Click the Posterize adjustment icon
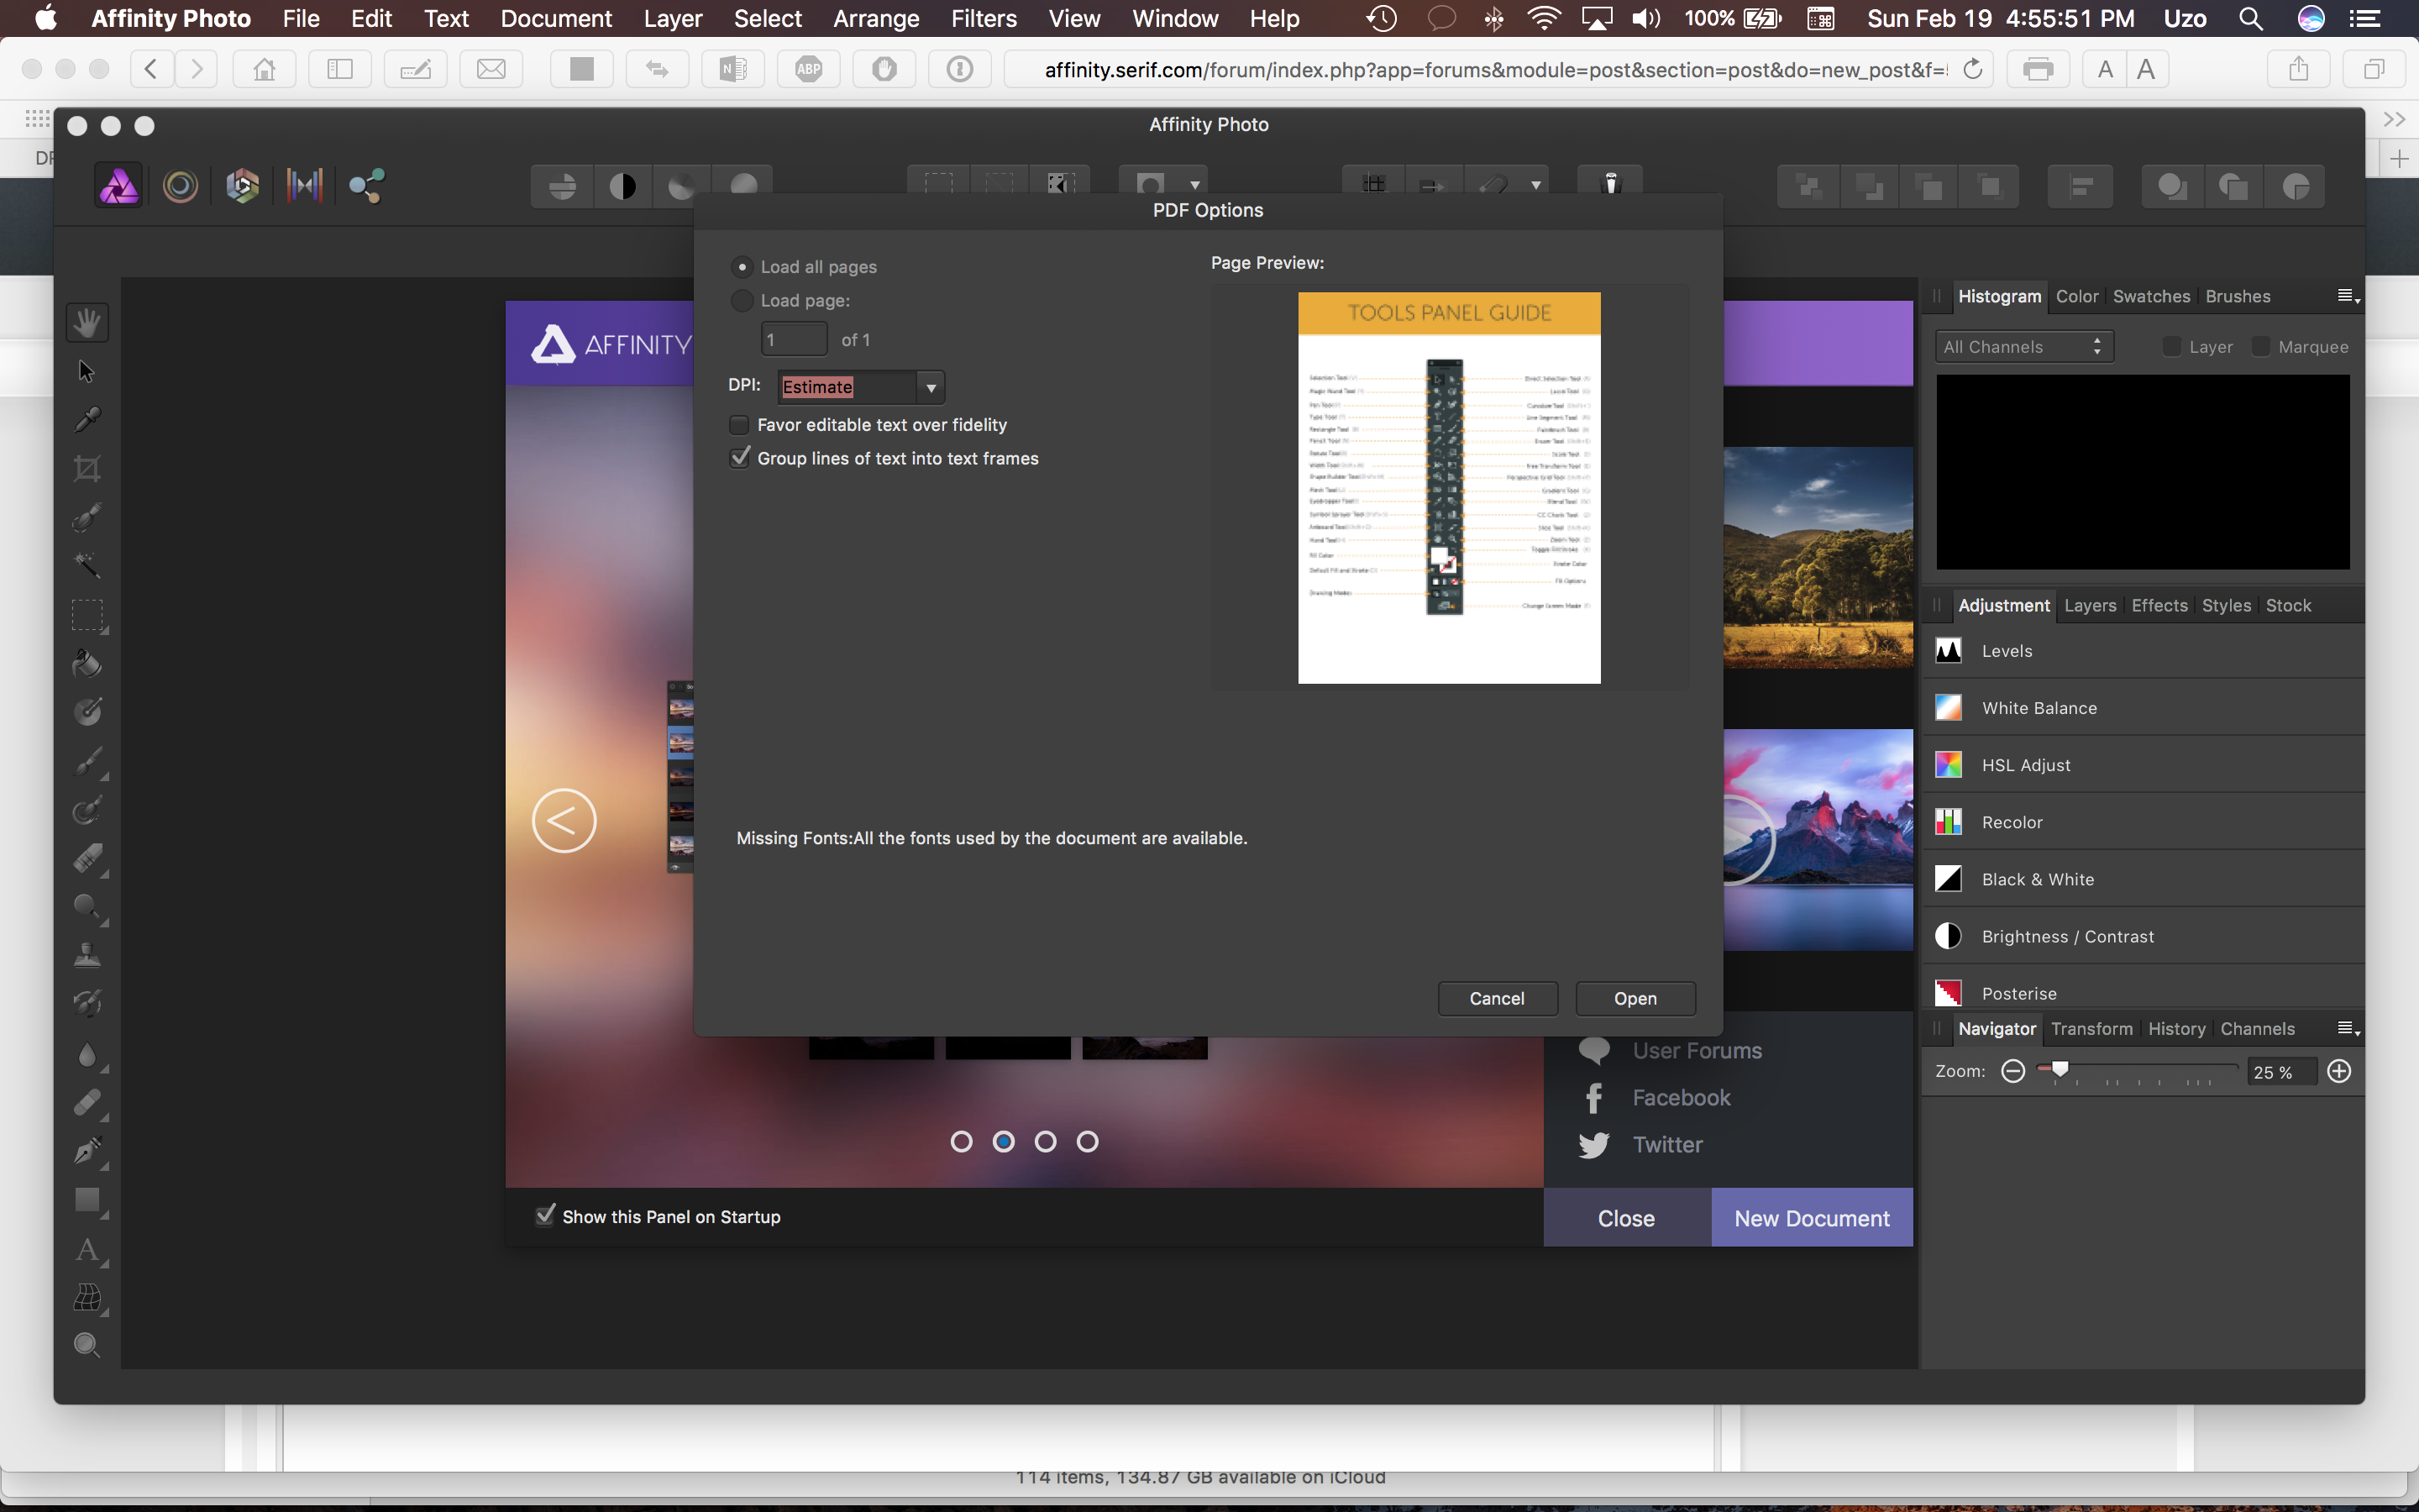The height and width of the screenshot is (1512, 2419). [x=1950, y=993]
